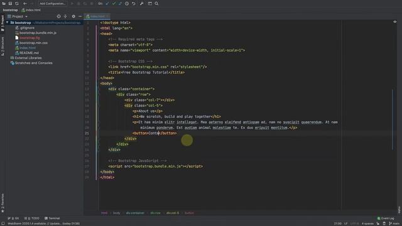Open the TODO tool window
The image size is (402, 226).
coord(31,218)
